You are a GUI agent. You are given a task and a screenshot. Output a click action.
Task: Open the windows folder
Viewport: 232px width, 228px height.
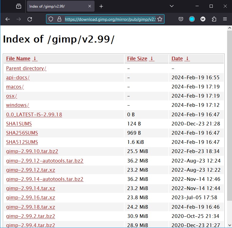(18, 105)
